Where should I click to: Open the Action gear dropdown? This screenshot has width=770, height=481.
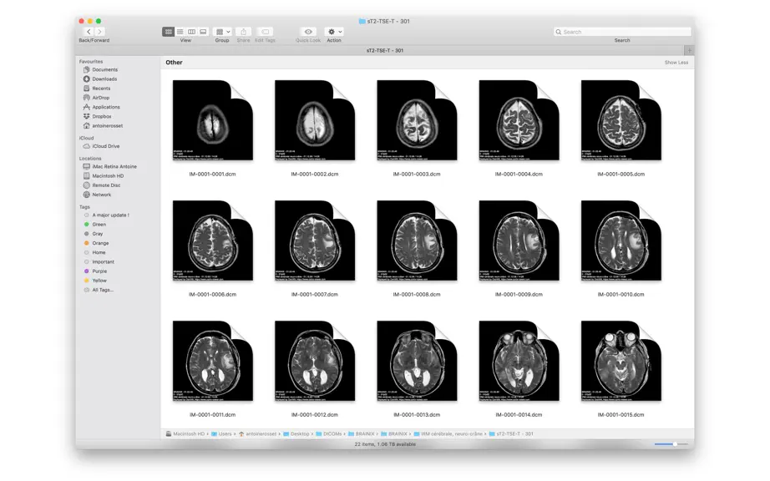pos(334,32)
